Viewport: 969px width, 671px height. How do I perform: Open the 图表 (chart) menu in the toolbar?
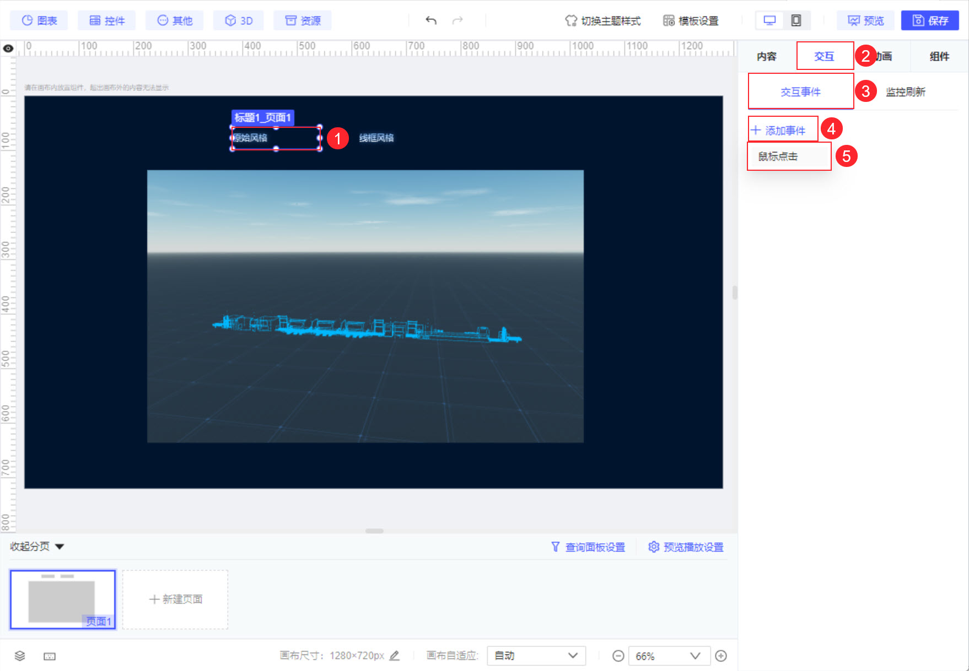[x=39, y=20]
